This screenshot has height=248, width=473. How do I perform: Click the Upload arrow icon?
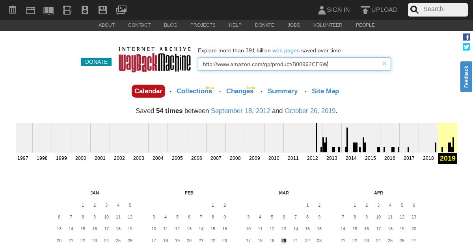[365, 10]
